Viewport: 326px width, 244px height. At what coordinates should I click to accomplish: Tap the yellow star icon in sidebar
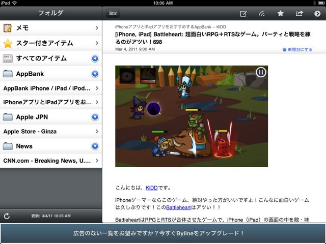pos(8,43)
